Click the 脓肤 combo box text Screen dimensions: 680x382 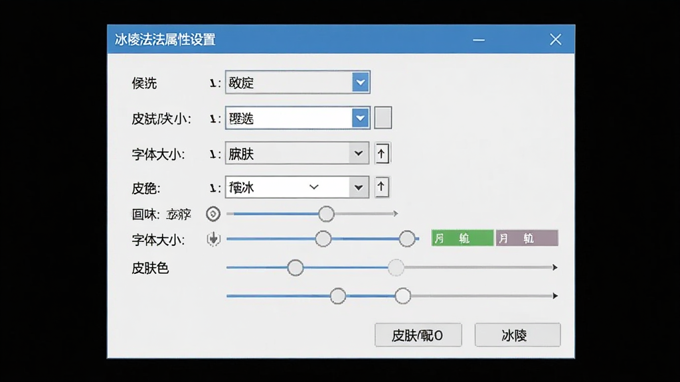241,154
